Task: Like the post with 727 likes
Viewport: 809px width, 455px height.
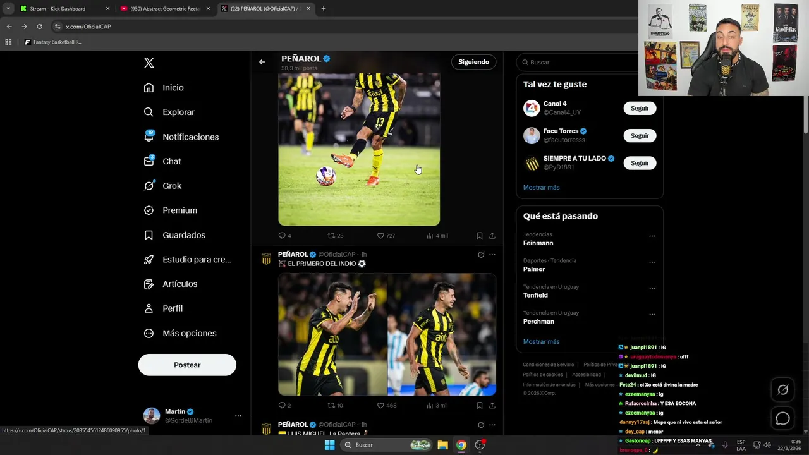Action: pyautogui.click(x=386, y=236)
